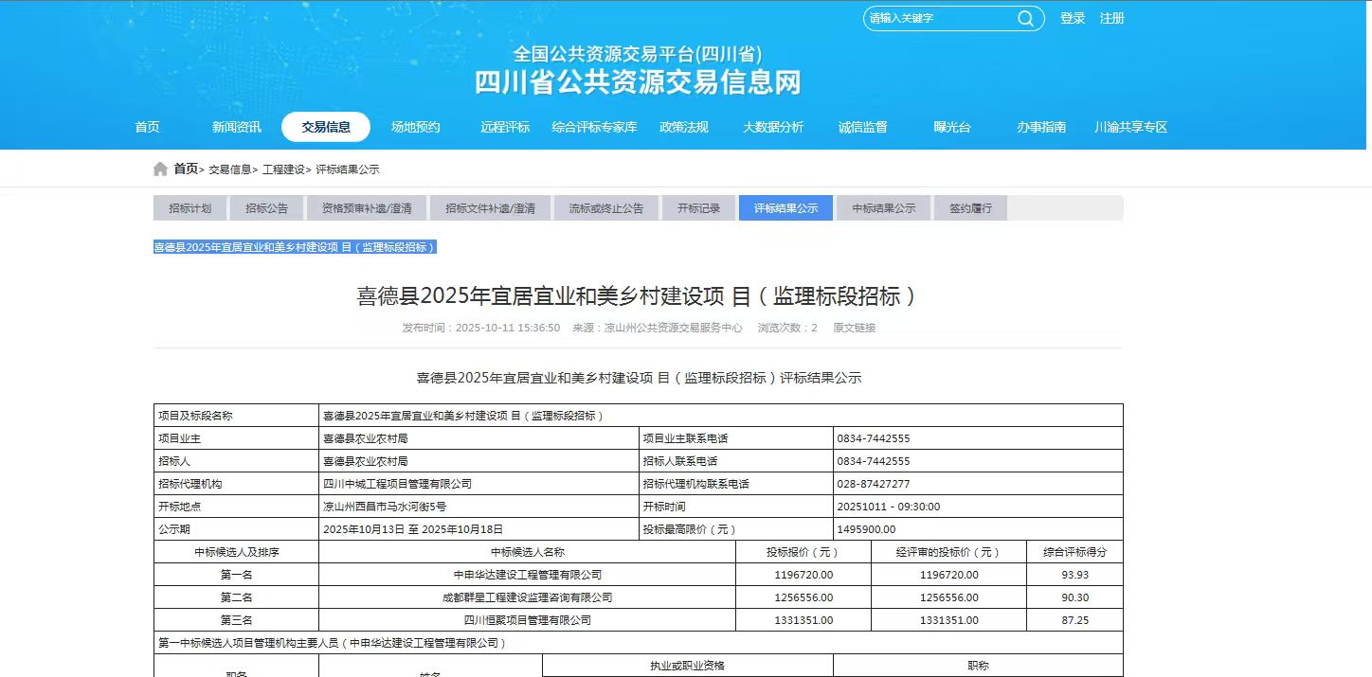Click the home icon in breadcrumb

click(160, 169)
